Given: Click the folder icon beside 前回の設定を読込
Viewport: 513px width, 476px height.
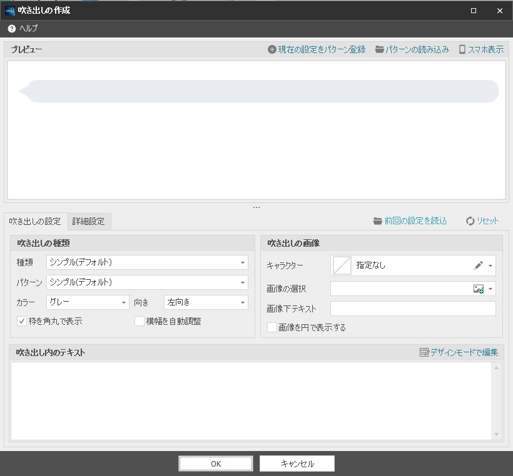Looking at the screenshot, I should coord(377,221).
